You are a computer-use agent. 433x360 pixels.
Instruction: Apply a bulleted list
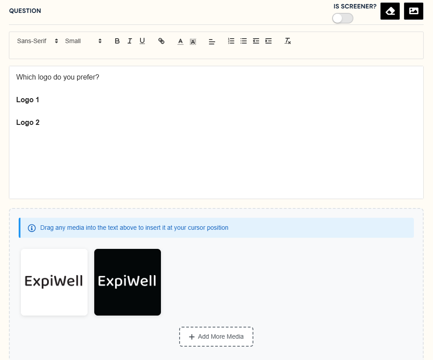point(243,41)
